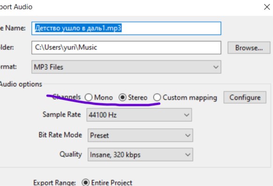
Task: Click the Configure button
Action: 245,97
